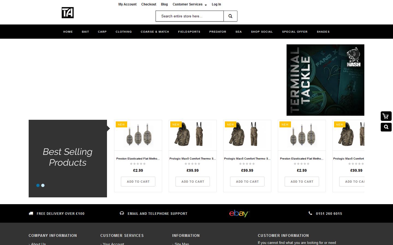Open first Preston Elasticated Flat Method title
Screen dimensions: 393x245
coord(138,158)
